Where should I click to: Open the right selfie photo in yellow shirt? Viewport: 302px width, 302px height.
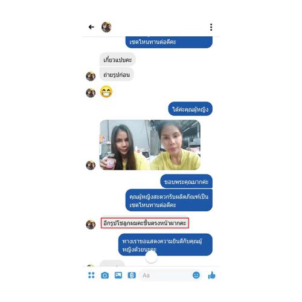point(175,145)
